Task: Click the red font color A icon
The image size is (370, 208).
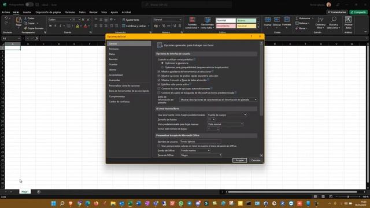Action: point(86,26)
